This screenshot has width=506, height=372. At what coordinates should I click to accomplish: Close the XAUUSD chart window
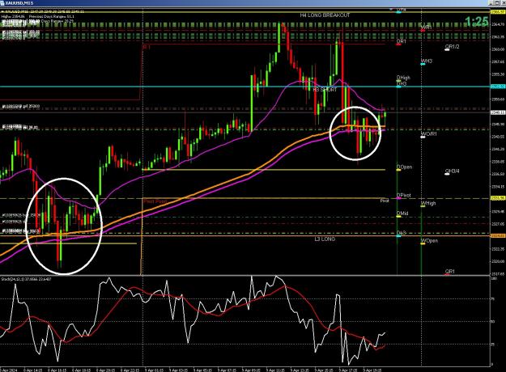(503, 3)
